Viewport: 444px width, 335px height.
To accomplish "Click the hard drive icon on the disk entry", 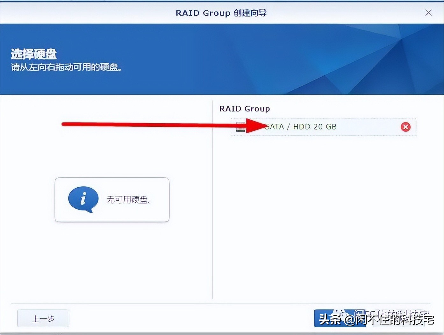I will point(240,127).
